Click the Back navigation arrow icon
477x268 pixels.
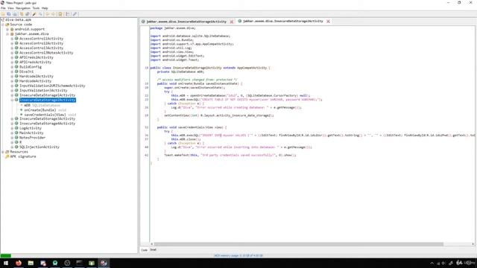(47, 14)
